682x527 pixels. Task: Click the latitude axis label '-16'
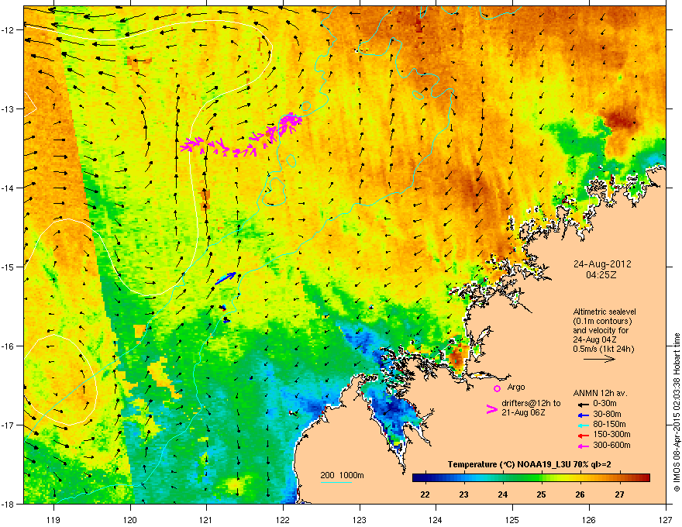coord(8,346)
